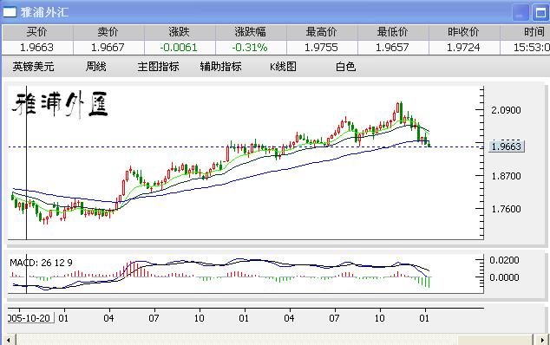Click the 最高价 column header
550x345 pixels.
(323, 32)
